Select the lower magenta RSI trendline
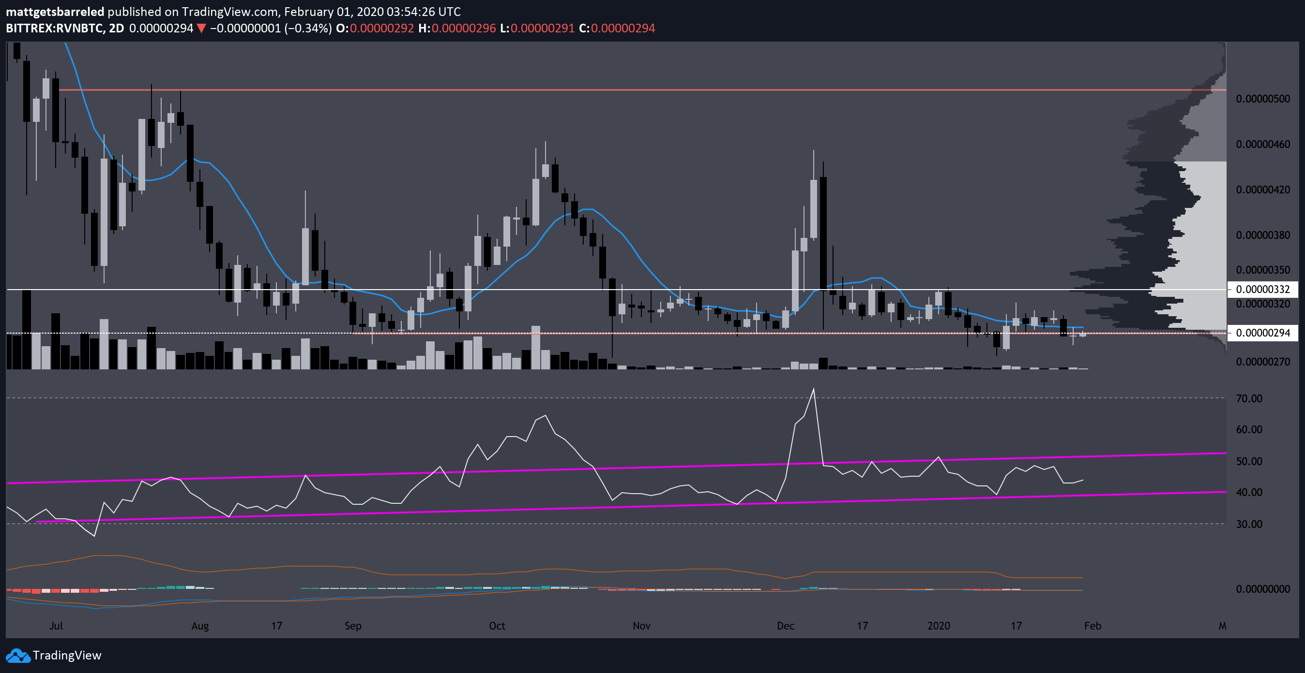The height and width of the screenshot is (673, 1305). 631,507
